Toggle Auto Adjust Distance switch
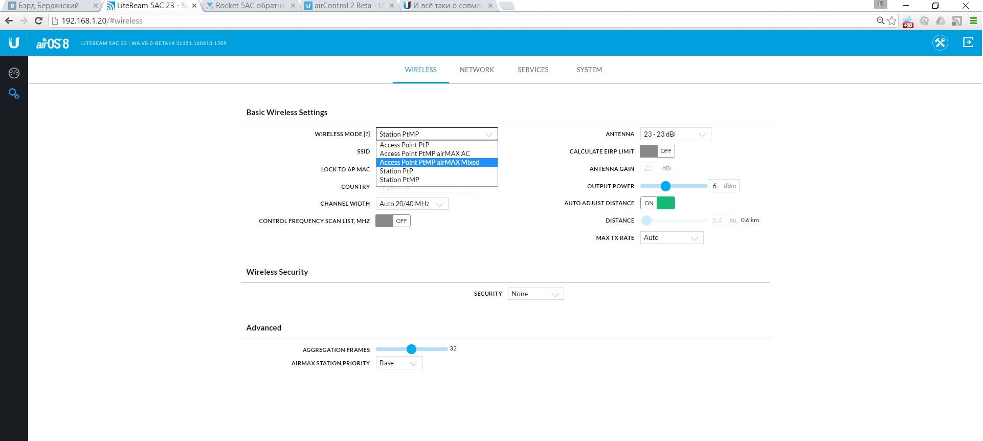This screenshot has width=983, height=441. (x=657, y=203)
